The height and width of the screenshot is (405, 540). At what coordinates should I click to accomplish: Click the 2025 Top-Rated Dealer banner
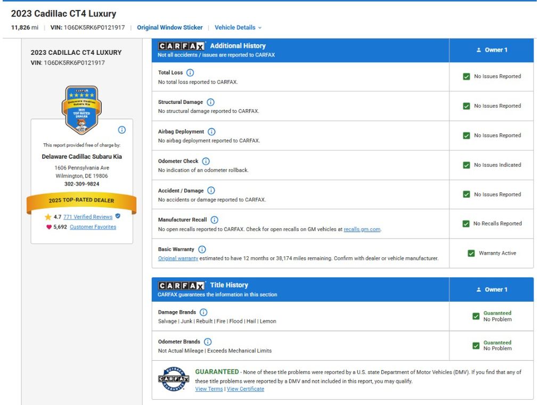coord(81,201)
